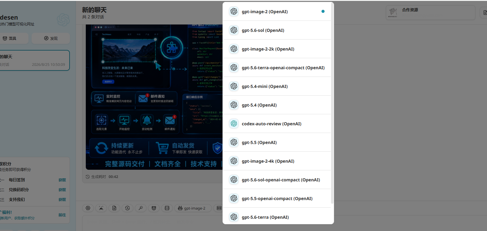Viewport: 487px width, 231px height.
Task: Open the 发现 discover page
Action: coord(51,38)
